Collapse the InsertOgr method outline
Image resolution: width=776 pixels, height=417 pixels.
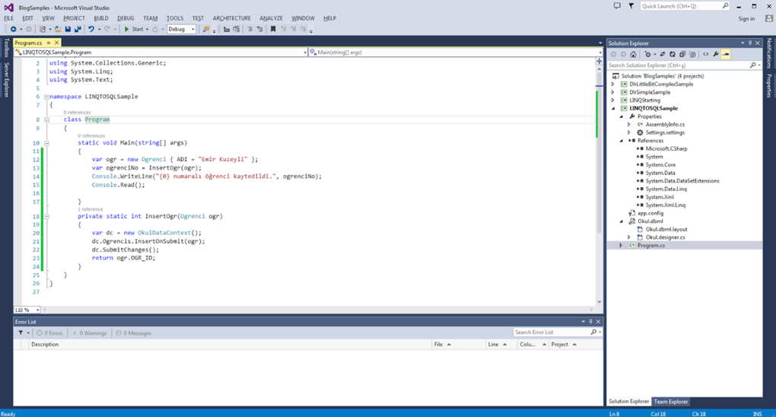[x=46, y=216]
